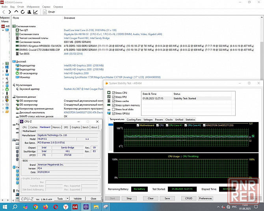Click the CPU-Z Close button

pyautogui.click(x=93, y=199)
